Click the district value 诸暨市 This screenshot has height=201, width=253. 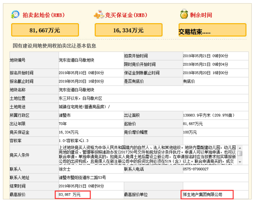(x=65, y=115)
